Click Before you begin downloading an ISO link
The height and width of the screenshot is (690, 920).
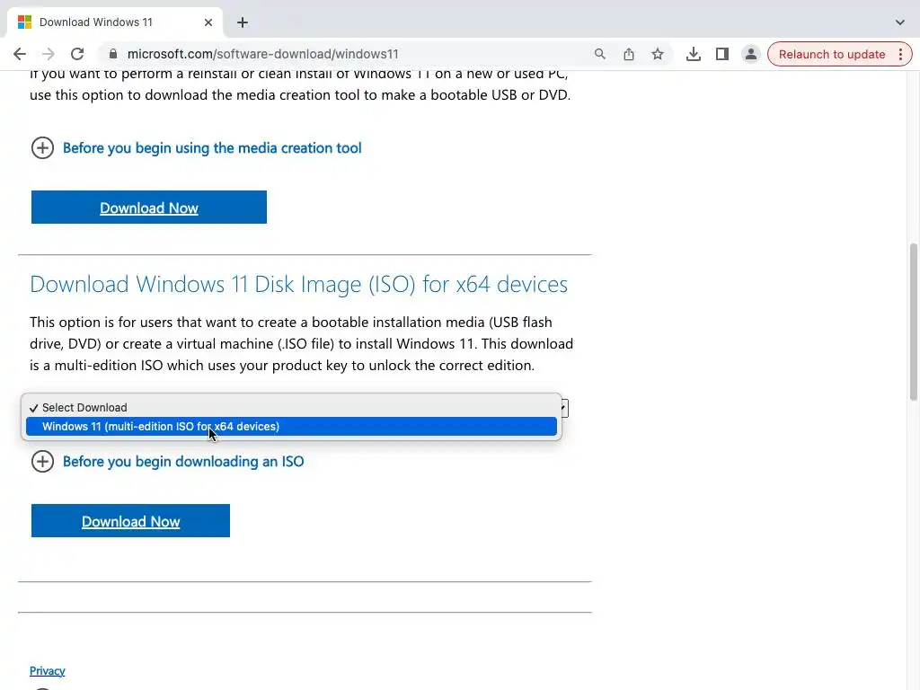point(183,461)
